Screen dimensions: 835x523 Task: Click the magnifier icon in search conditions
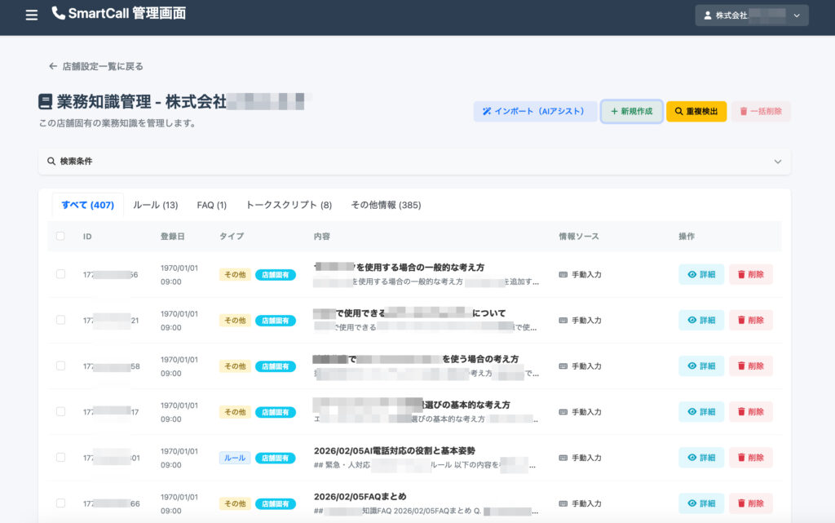[51, 162]
